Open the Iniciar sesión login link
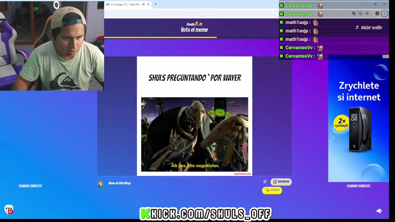The image size is (395, 222). pos(371,28)
